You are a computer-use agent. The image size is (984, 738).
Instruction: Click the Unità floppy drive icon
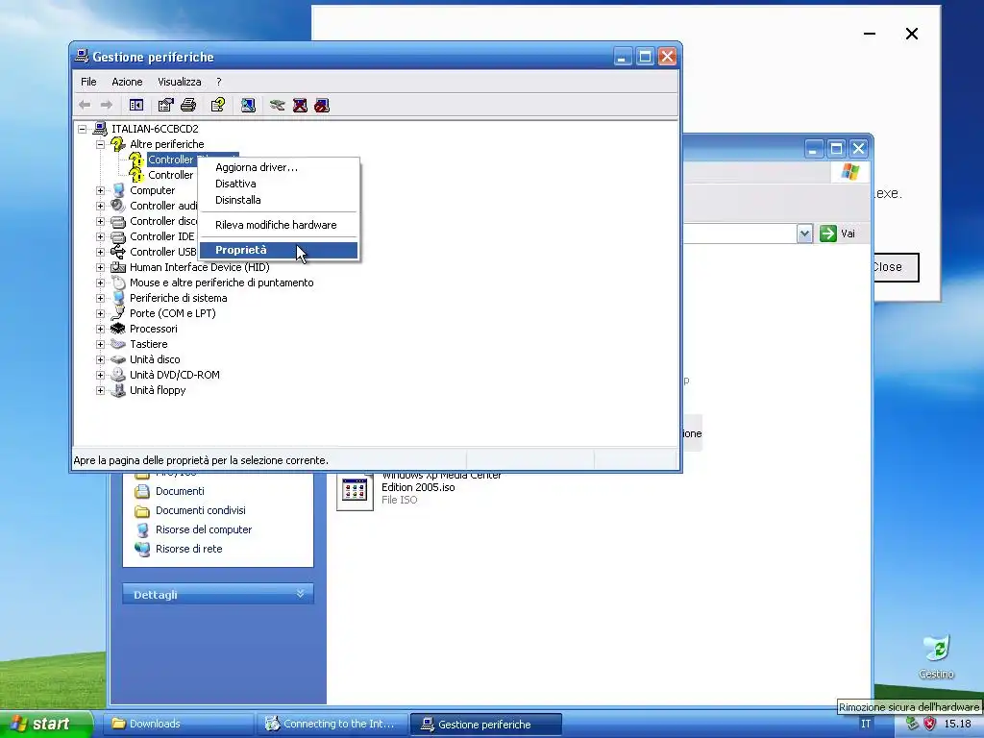point(118,390)
